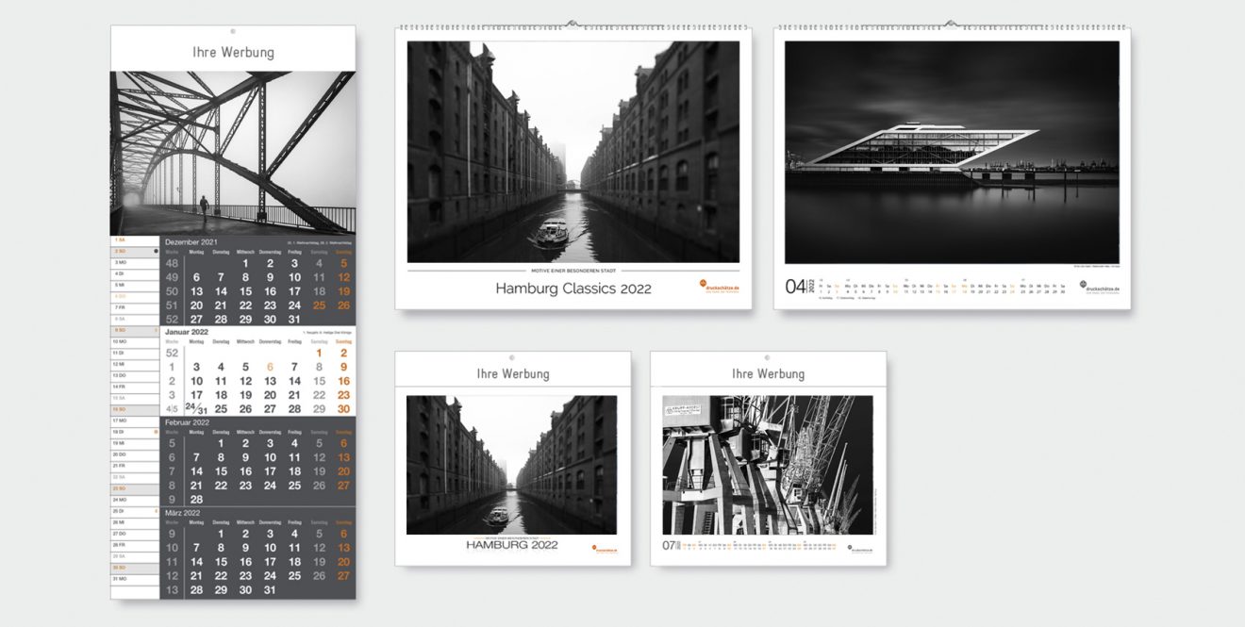The height and width of the screenshot is (627, 1245).
Task: Click the Januar 2022 month heading
Action: (187, 332)
